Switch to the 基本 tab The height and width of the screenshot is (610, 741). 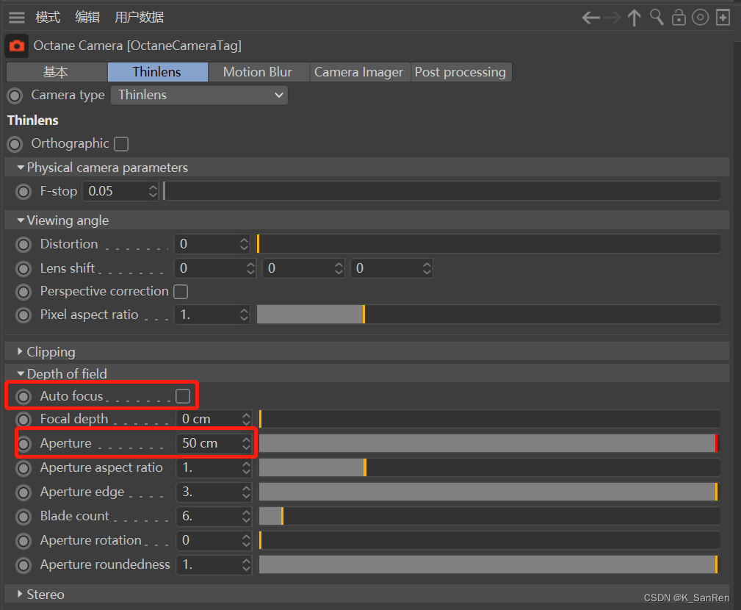pos(57,72)
